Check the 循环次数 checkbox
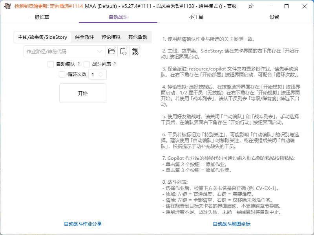This screenshot has height=235, width=314. [61, 74]
